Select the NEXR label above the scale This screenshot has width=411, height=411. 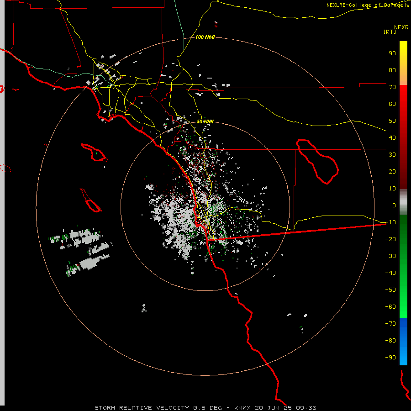[x=401, y=27]
